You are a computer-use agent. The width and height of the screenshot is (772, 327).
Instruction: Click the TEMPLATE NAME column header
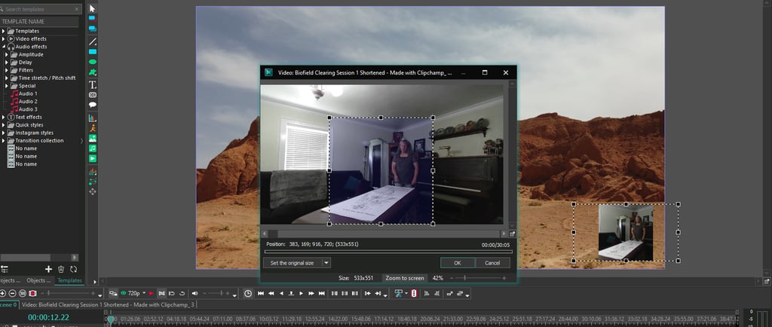(39, 22)
